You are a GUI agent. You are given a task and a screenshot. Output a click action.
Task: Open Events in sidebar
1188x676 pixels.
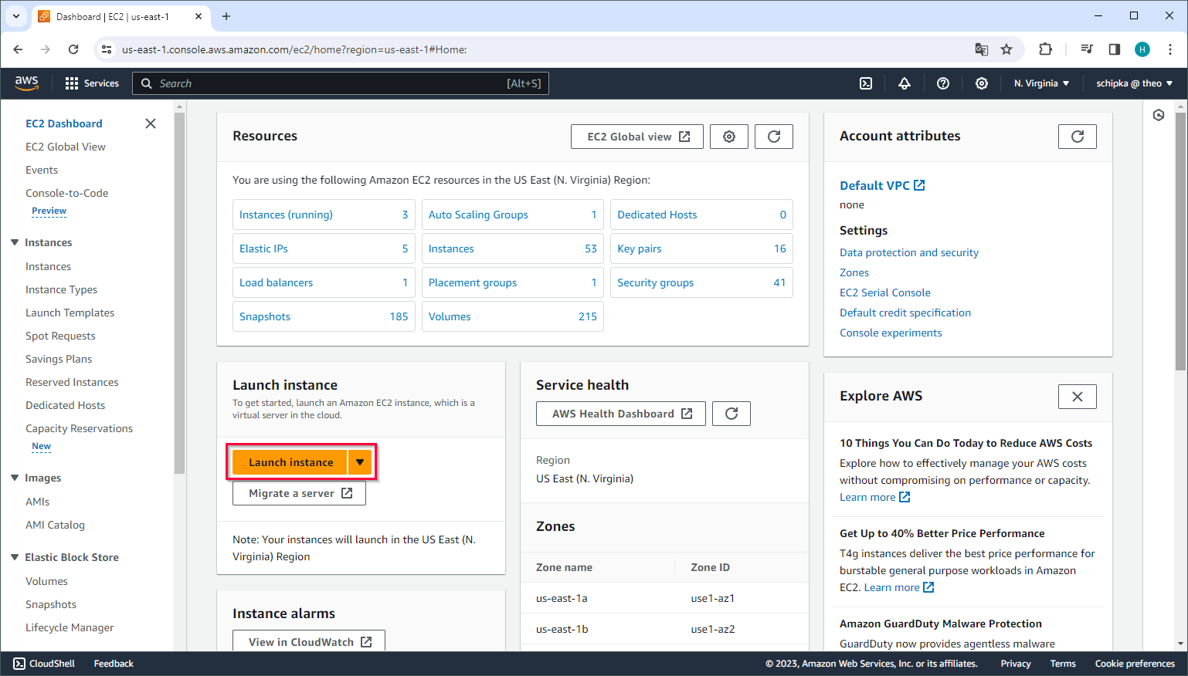(x=42, y=170)
